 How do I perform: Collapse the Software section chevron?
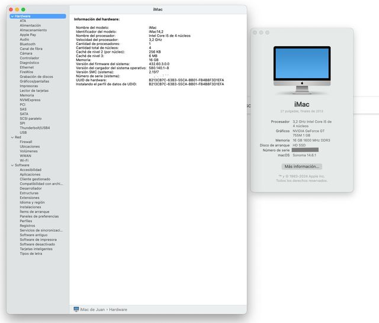coord(12,165)
